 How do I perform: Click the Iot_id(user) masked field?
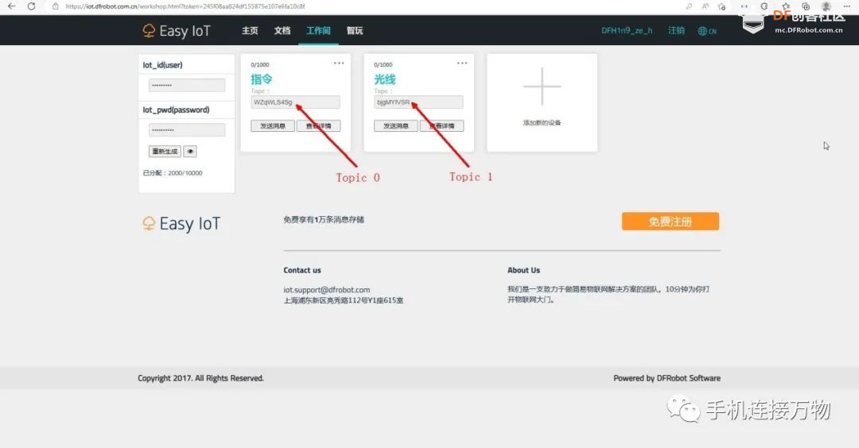click(187, 85)
